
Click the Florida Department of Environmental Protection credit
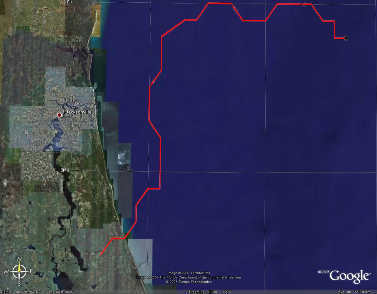click(x=189, y=278)
